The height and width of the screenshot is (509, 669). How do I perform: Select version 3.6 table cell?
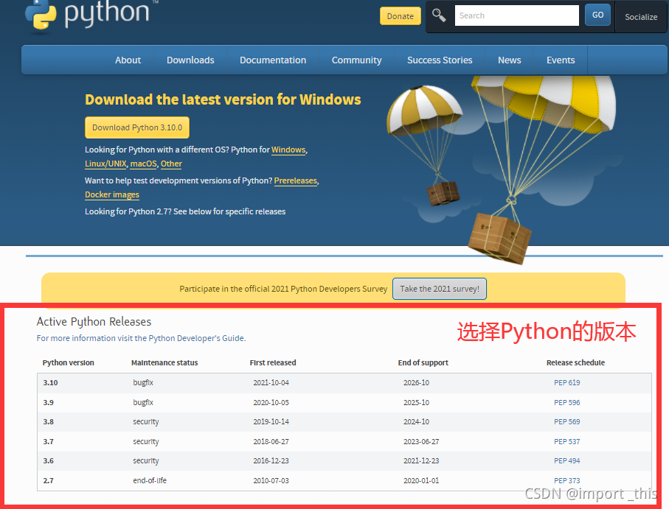pyautogui.click(x=48, y=461)
